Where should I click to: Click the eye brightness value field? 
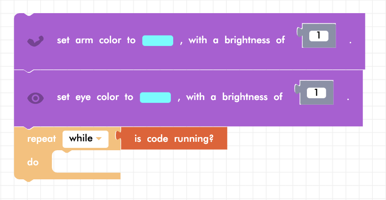click(x=316, y=93)
